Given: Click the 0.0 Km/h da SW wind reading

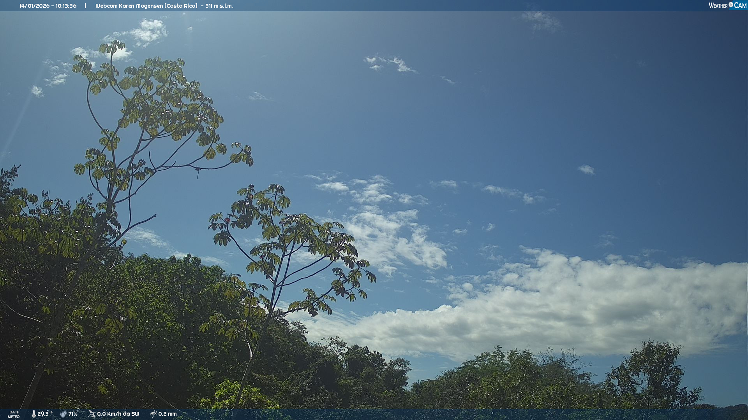Looking at the screenshot, I should click(x=118, y=414).
